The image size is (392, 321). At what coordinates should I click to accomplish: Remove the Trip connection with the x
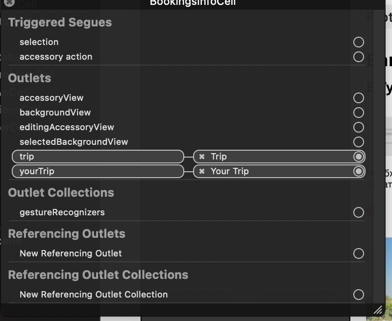(202, 157)
